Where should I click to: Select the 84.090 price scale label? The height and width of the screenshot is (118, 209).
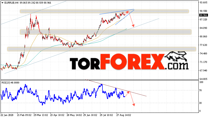tap(203, 28)
